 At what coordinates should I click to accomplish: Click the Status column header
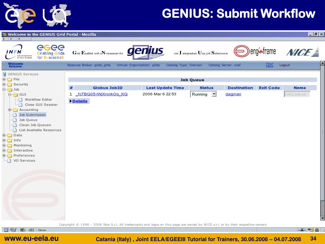pyautogui.click(x=206, y=88)
